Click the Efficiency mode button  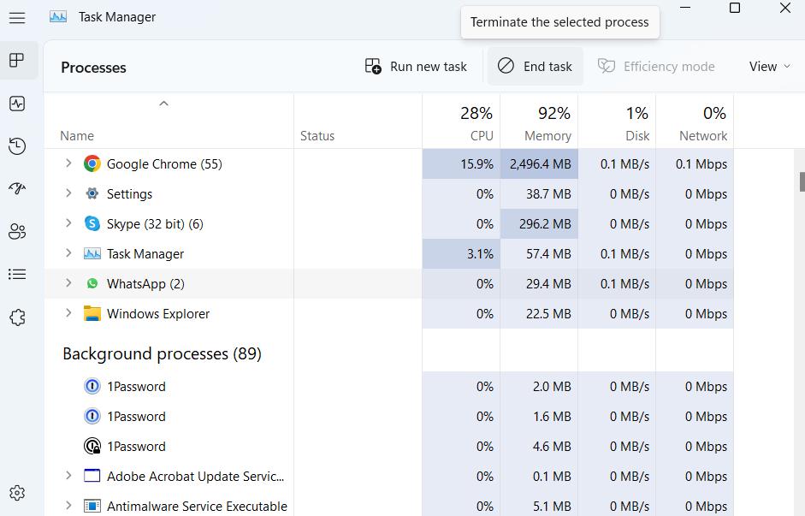pyautogui.click(x=656, y=66)
